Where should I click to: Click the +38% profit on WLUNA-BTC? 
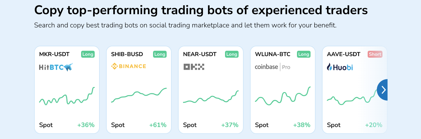(x=302, y=125)
